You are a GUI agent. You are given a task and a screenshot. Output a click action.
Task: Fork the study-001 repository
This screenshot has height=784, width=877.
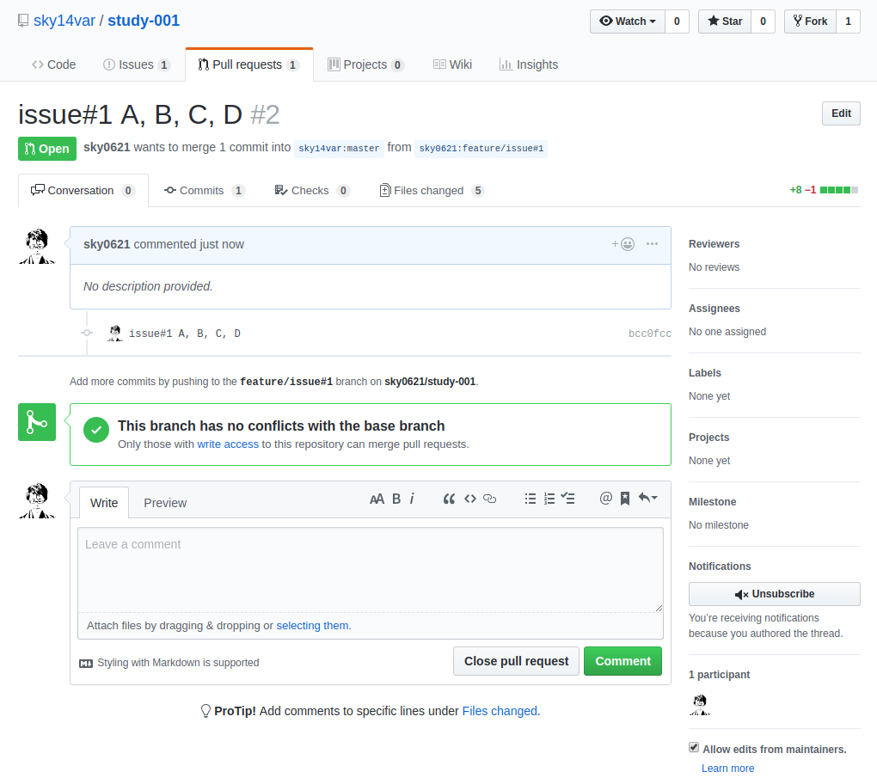(x=811, y=21)
